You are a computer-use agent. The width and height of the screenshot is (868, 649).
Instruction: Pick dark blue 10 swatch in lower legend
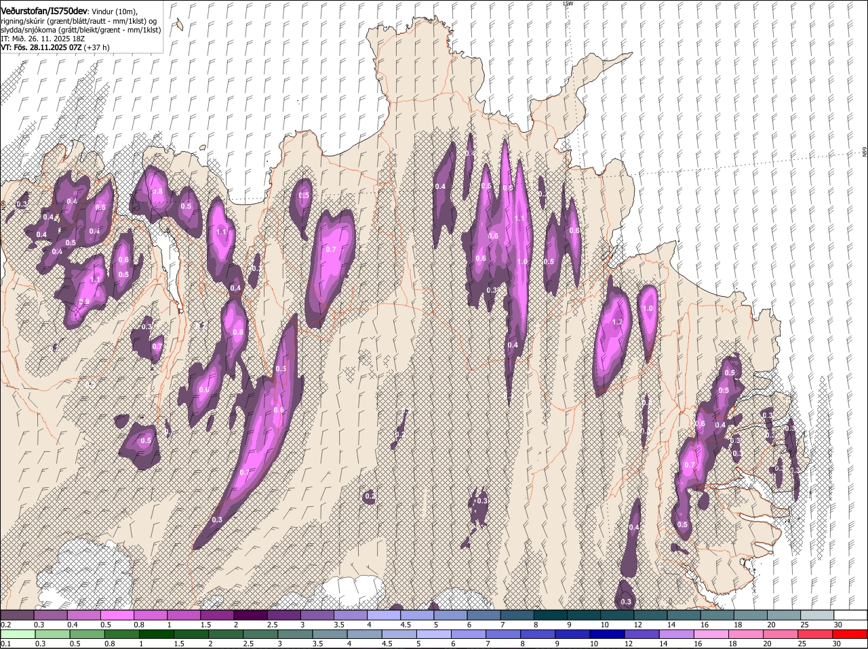point(608,635)
